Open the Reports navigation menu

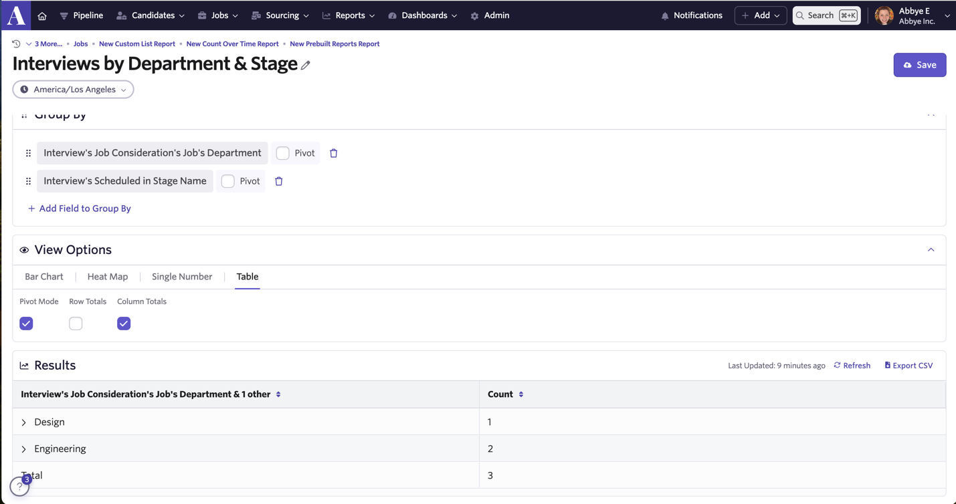(x=349, y=15)
